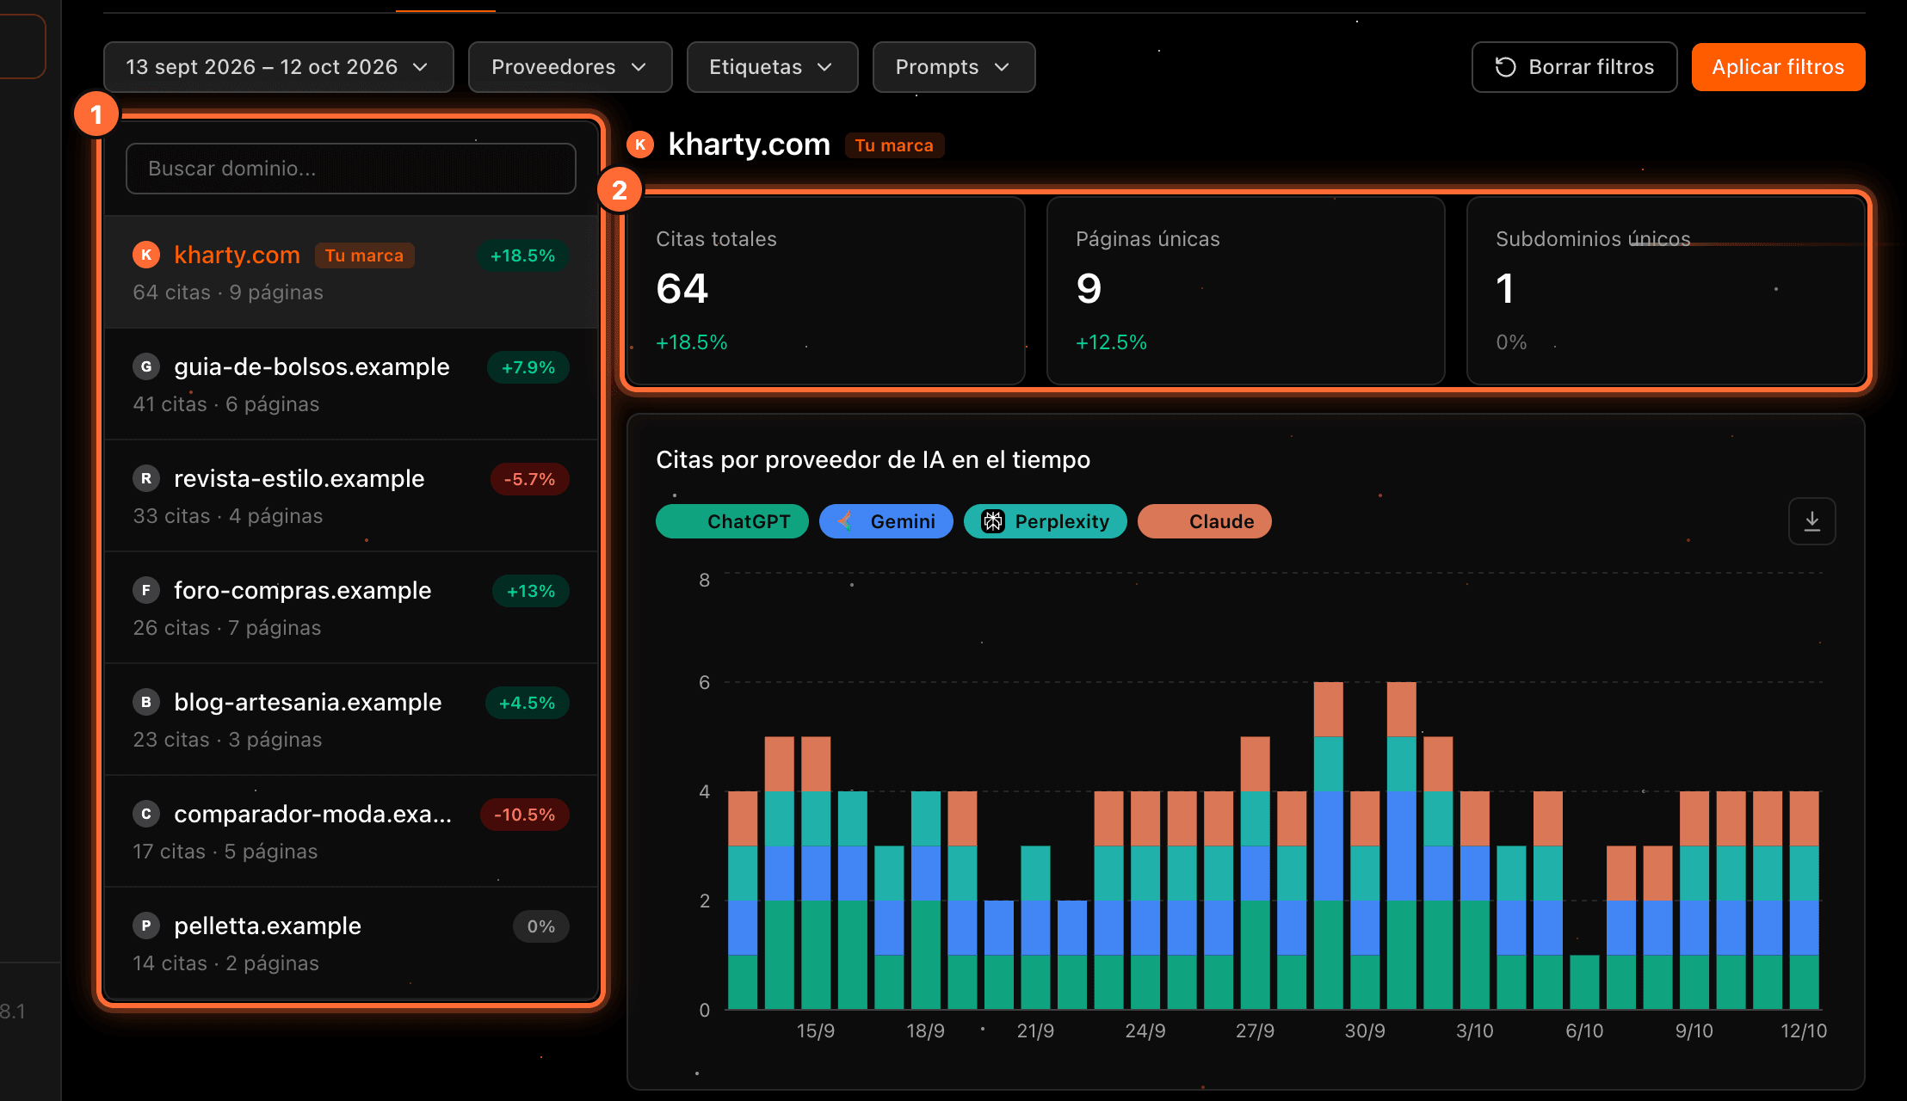Focus the Buscar dominio search field
The width and height of the screenshot is (1907, 1101).
point(351,169)
